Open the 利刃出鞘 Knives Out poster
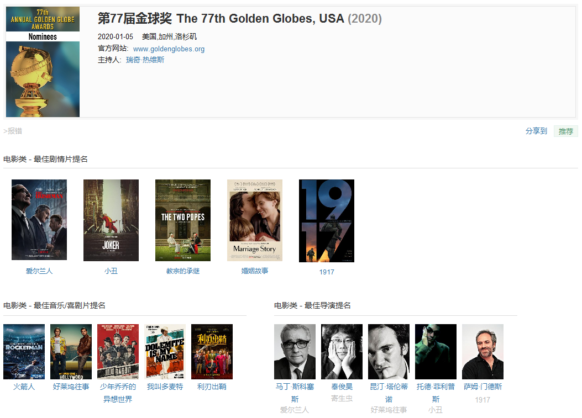Viewport: 582px width, 418px height. click(x=212, y=352)
